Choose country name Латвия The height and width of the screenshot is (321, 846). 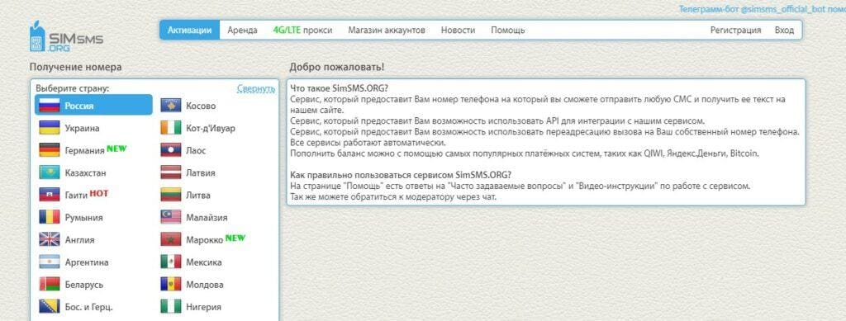201,173
